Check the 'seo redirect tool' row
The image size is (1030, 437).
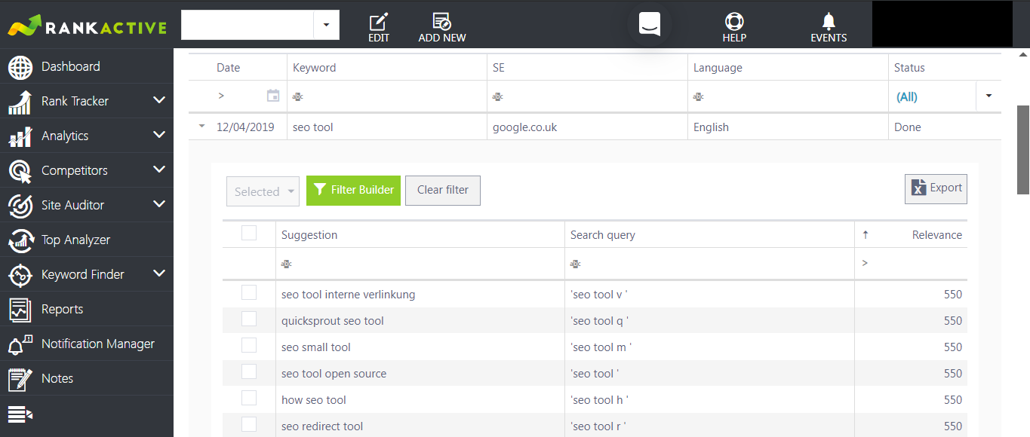(x=249, y=424)
